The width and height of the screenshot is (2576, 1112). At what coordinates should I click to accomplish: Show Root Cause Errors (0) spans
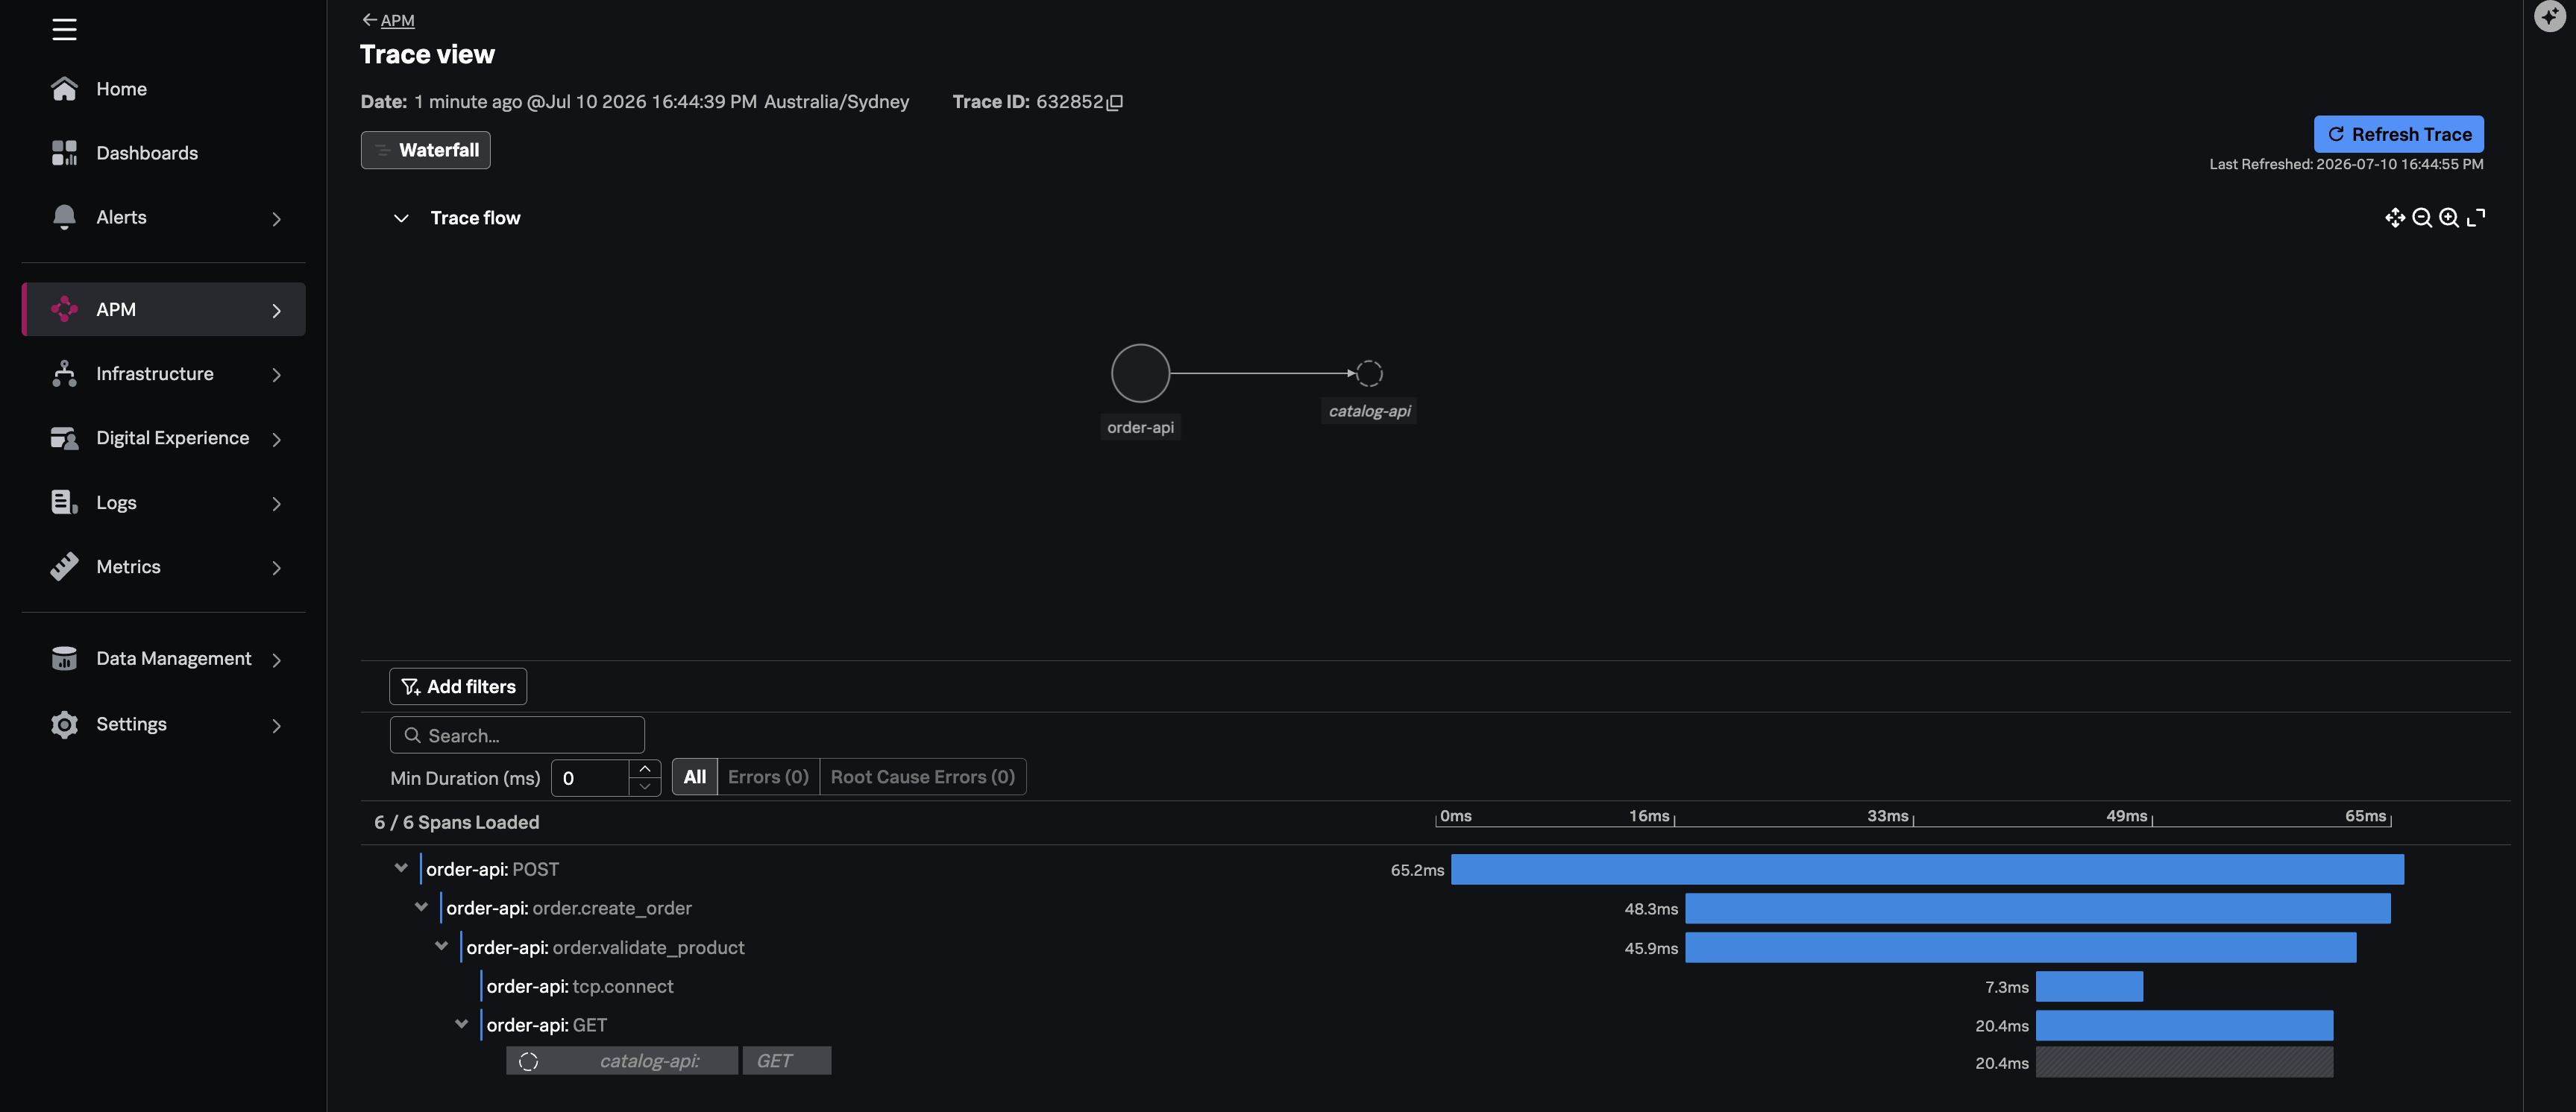click(922, 777)
